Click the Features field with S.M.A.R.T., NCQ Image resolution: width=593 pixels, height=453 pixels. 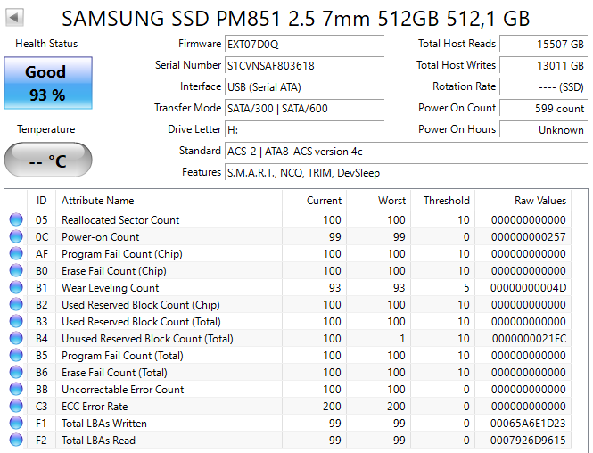pos(406,173)
